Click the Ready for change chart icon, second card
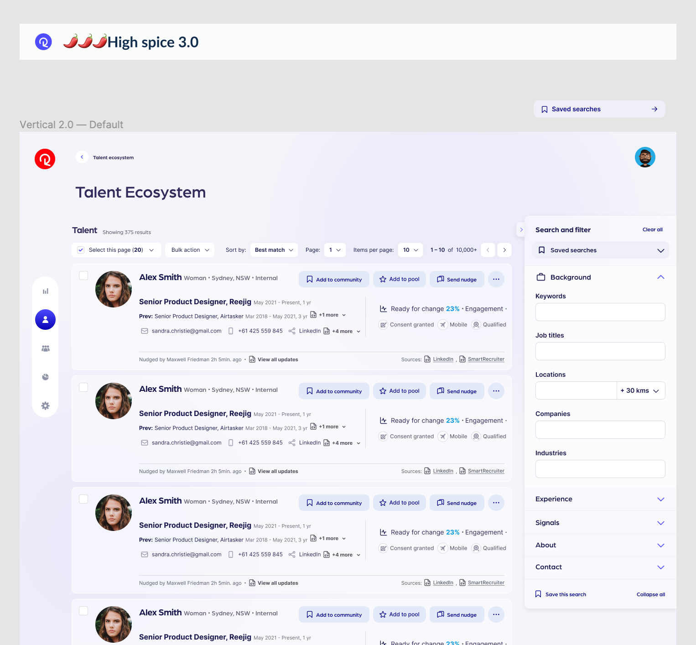 (383, 421)
